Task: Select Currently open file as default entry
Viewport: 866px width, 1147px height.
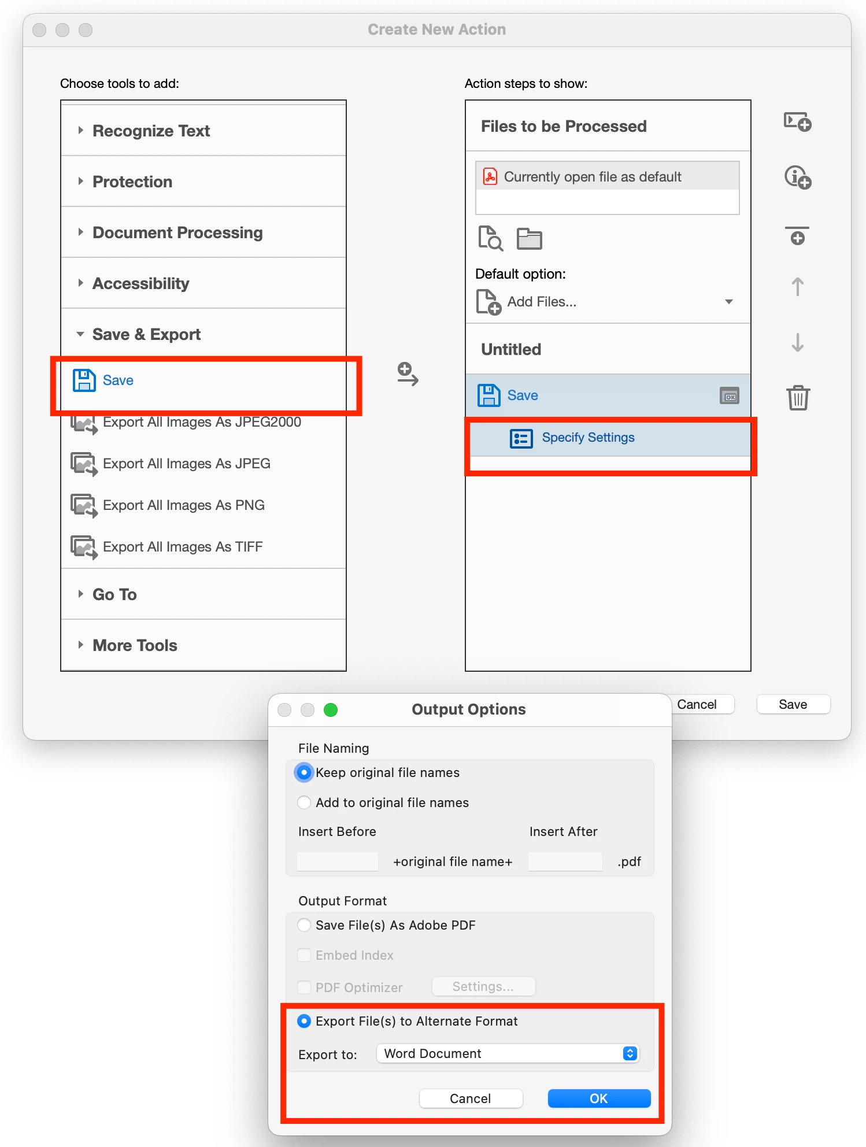Action: (x=608, y=176)
